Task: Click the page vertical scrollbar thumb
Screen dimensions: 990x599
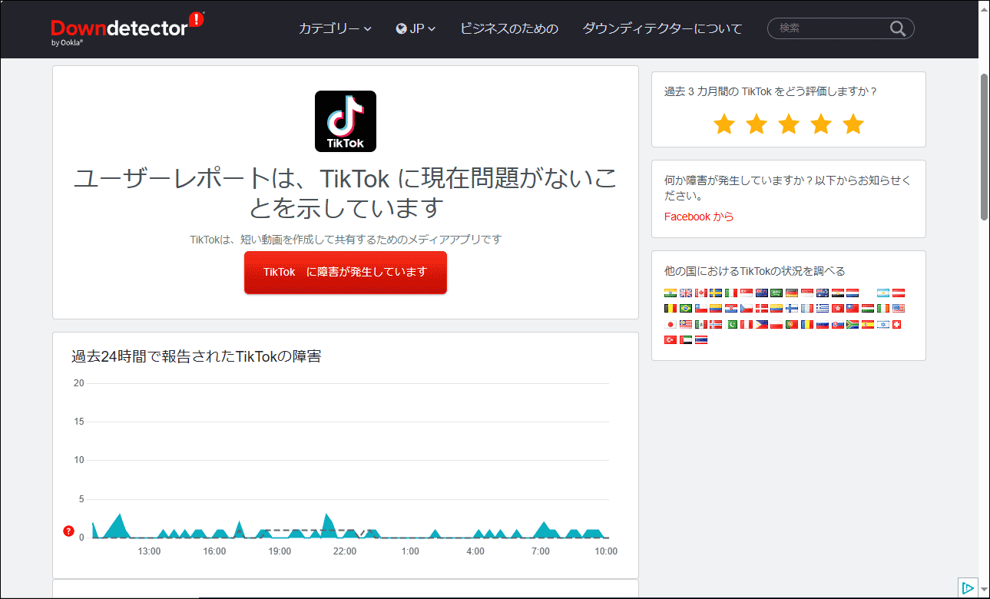Action: [985, 147]
